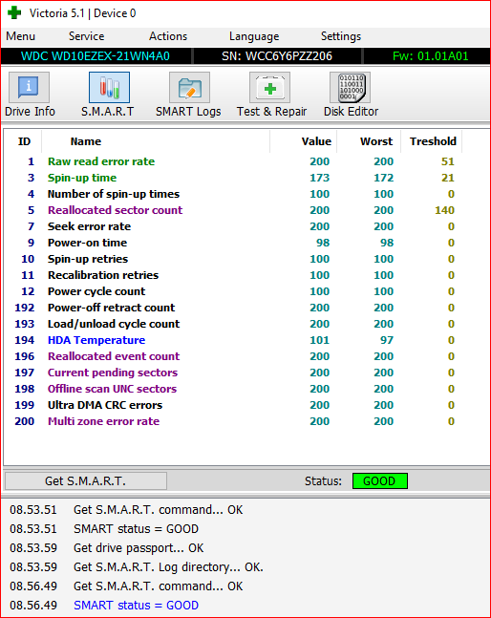Image resolution: width=491 pixels, height=618 pixels.
Task: Click Treshold value 21 for Spin-up time
Action: coord(448,178)
